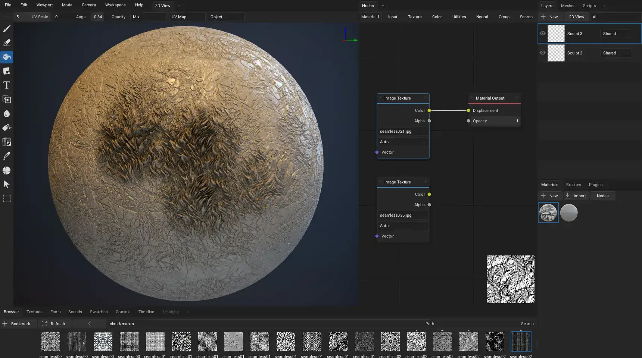Screen dimensions: 642x358
Task: Select the dashed rectangle selection tool
Action: tap(7, 199)
